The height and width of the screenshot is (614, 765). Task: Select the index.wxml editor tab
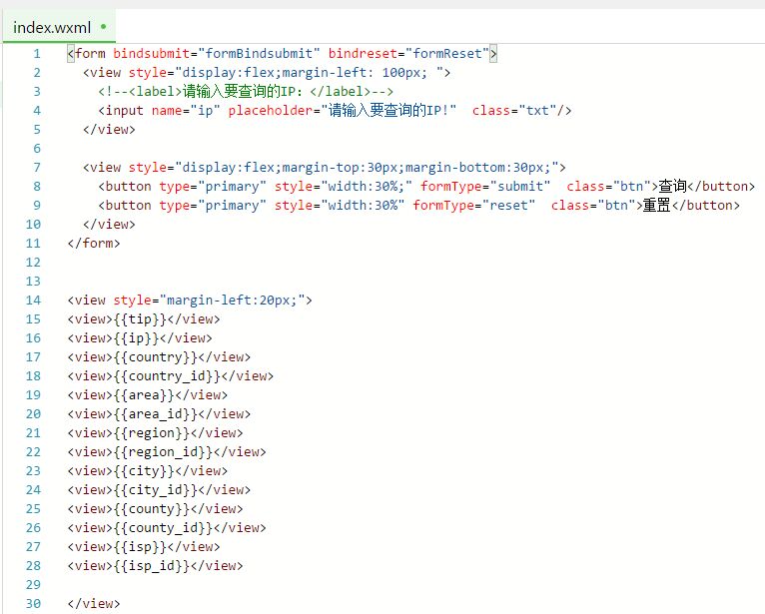[59, 27]
